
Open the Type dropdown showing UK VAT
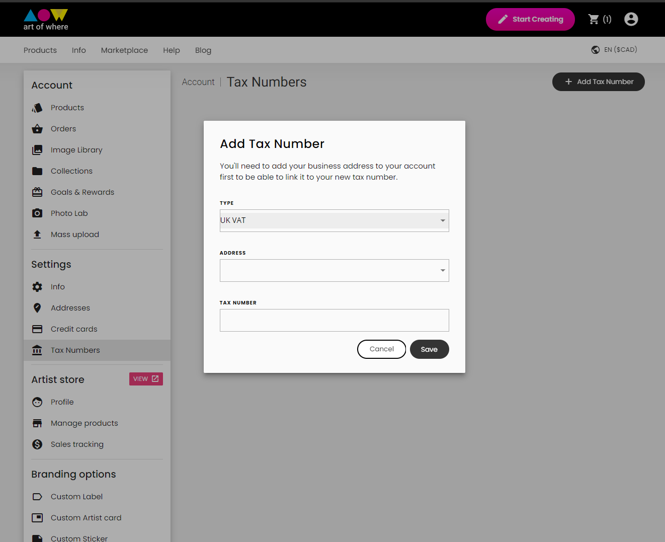(335, 220)
